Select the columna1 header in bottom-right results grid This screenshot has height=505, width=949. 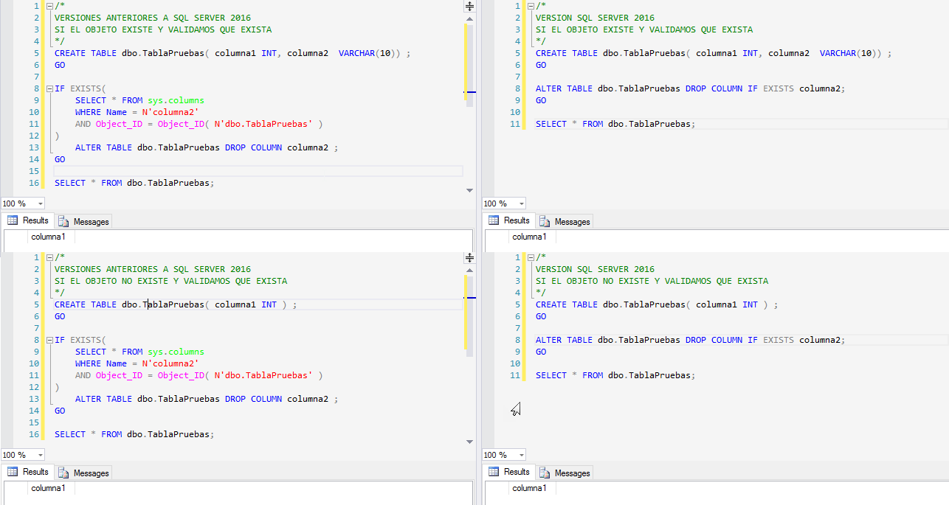pos(530,488)
